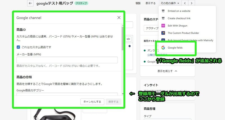Click the Custom Product Builder icon
This screenshot has width=225, height=120.
click(x=163, y=33)
